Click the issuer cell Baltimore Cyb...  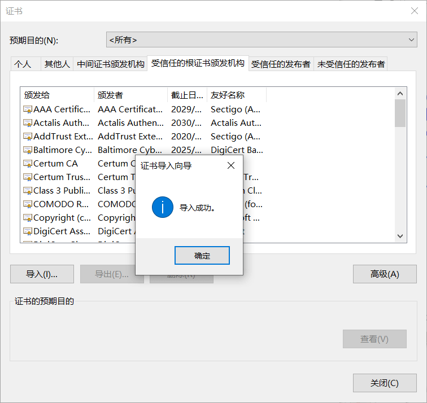(x=130, y=150)
